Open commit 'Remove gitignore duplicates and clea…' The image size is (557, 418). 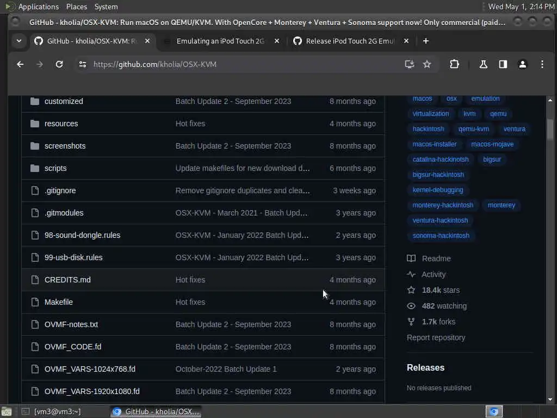243,190
